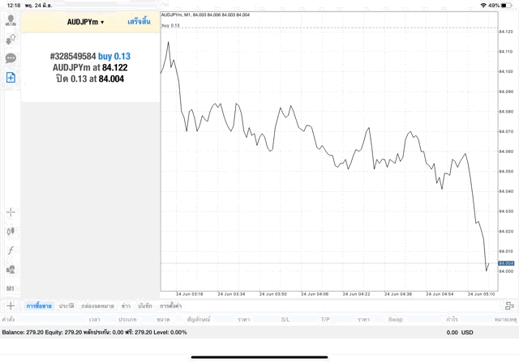Tap the เสร็จสิ้น done button
This screenshot has height=362, width=519.
[x=139, y=22]
